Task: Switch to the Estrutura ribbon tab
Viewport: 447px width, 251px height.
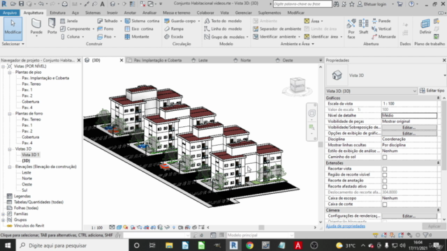Action: click(x=57, y=13)
